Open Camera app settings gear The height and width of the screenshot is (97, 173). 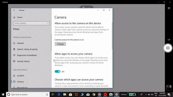click(169, 8)
